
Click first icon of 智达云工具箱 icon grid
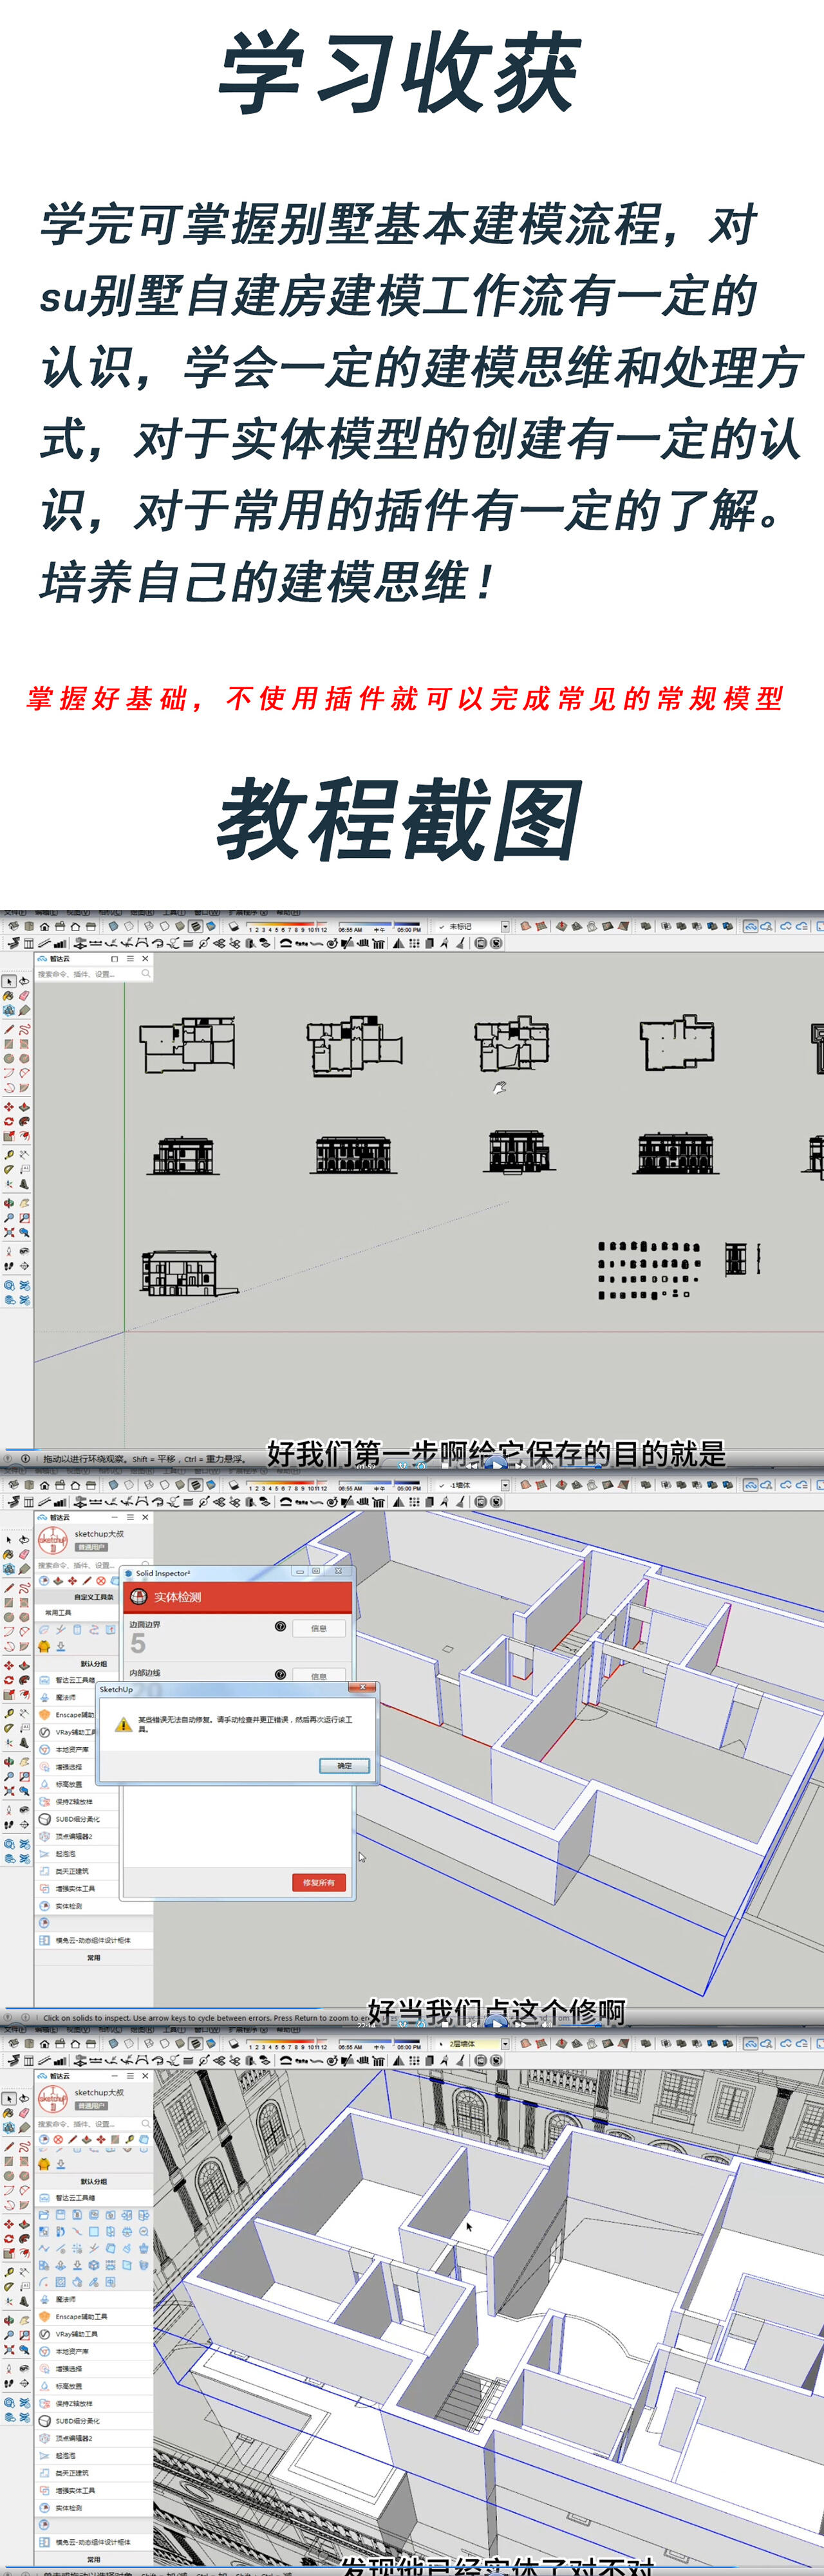pos(44,2215)
